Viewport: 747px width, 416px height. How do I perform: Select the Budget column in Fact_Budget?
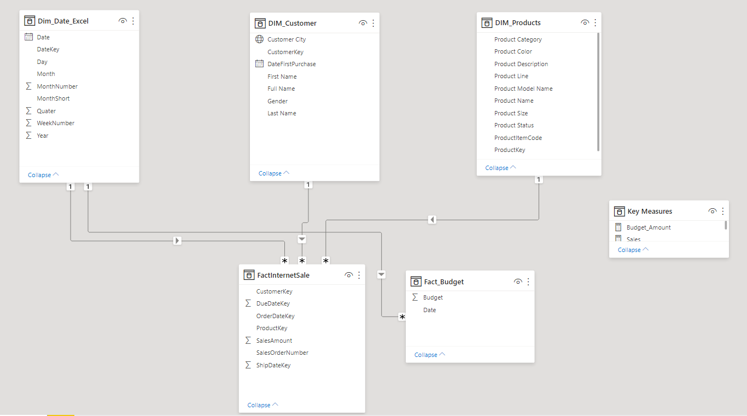click(x=433, y=297)
